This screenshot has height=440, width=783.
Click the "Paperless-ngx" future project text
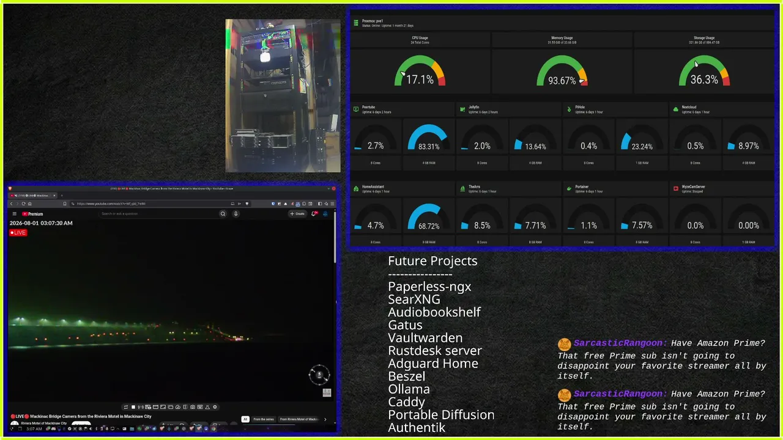point(429,287)
